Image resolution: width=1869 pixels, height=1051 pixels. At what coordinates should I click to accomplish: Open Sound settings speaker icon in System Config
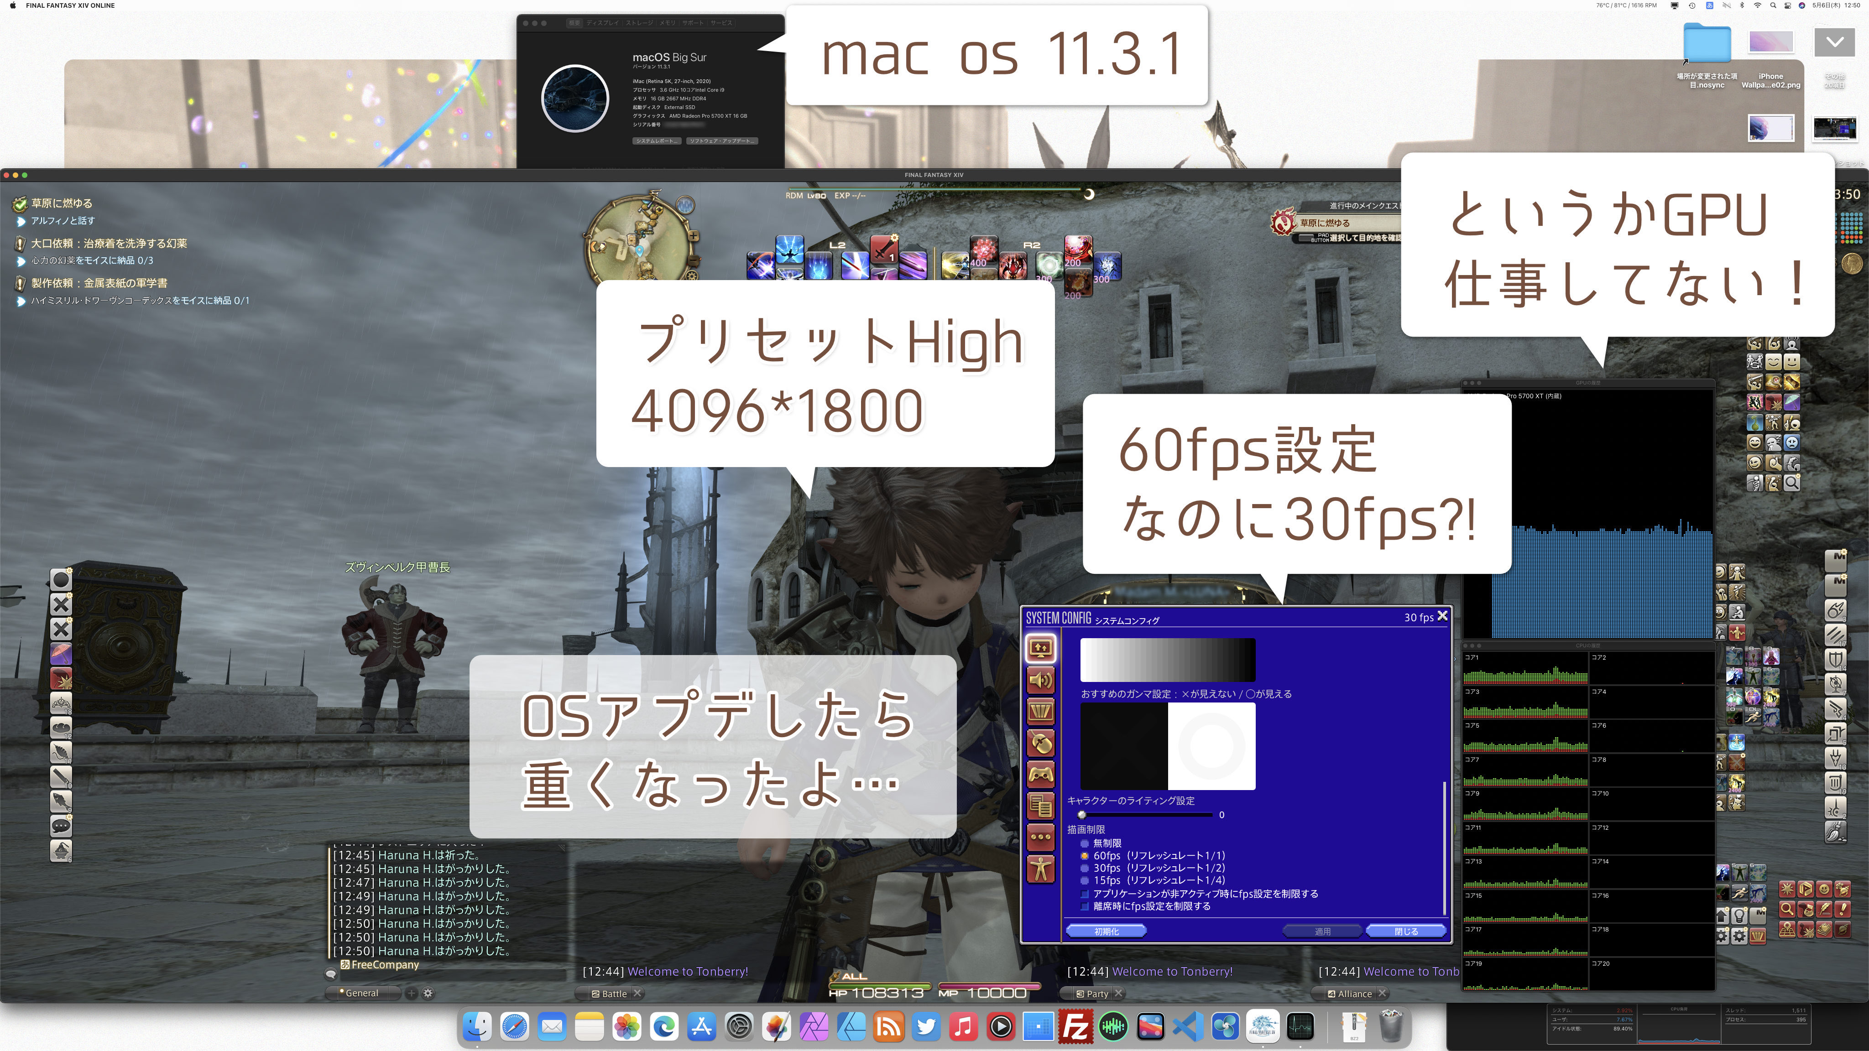coord(1040,680)
